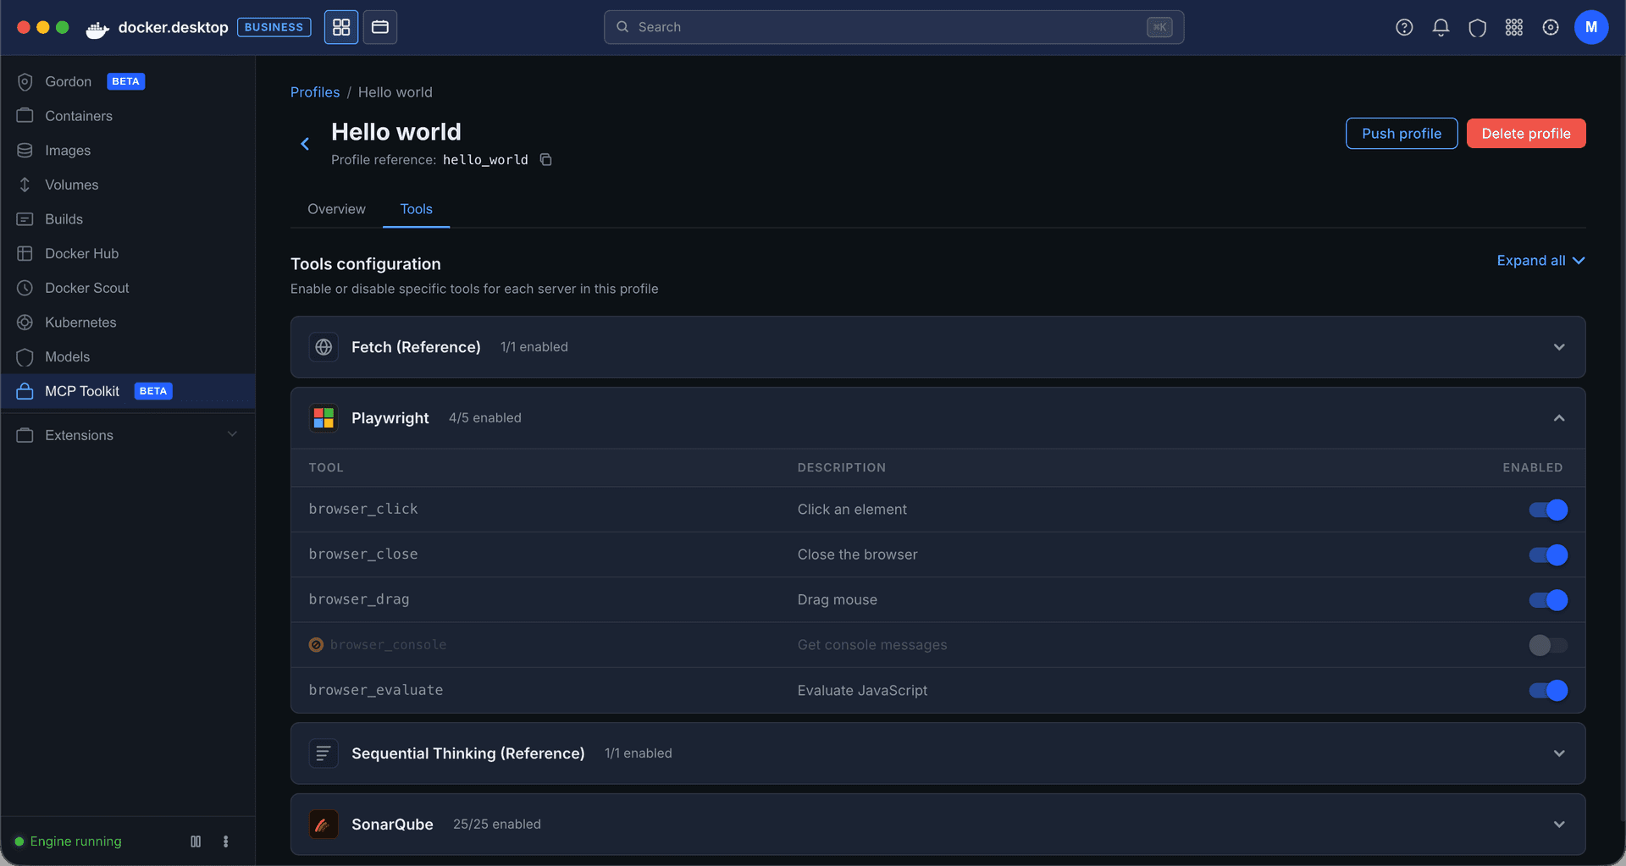Open the help question mark icon
1626x866 pixels.
click(1404, 27)
